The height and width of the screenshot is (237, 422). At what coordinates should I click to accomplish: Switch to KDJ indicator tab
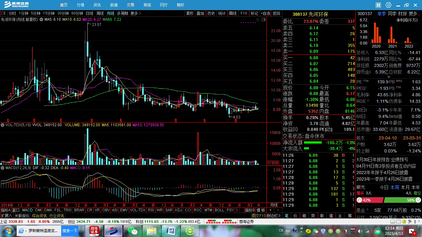[179, 210]
